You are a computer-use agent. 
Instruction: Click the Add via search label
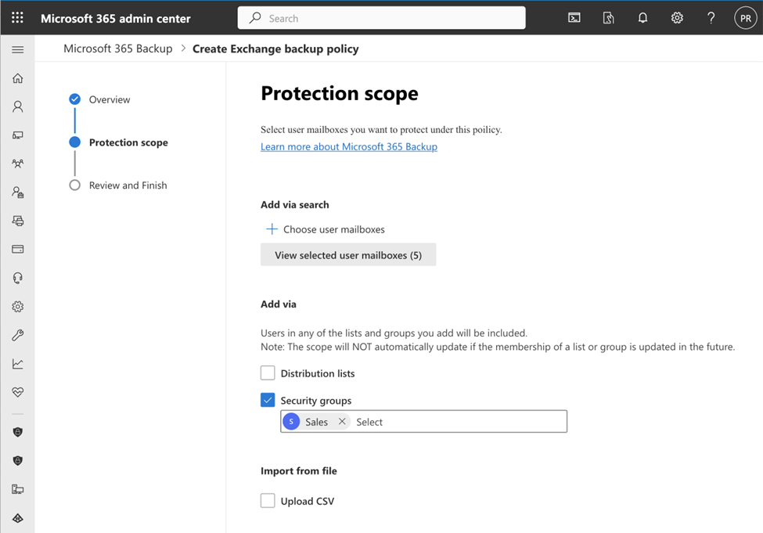pos(295,204)
